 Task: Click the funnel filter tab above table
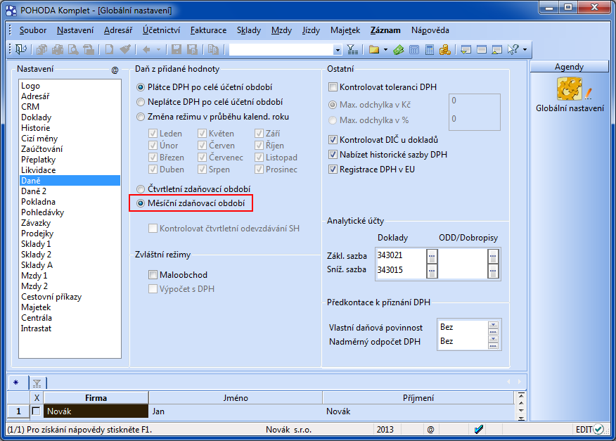pyautogui.click(x=37, y=383)
